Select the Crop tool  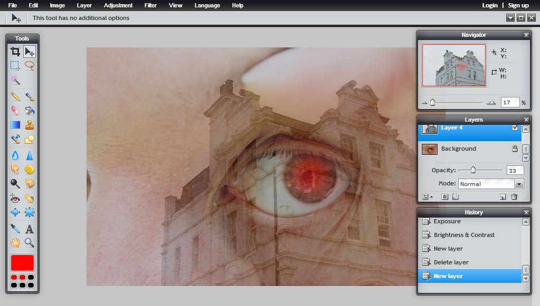15,52
